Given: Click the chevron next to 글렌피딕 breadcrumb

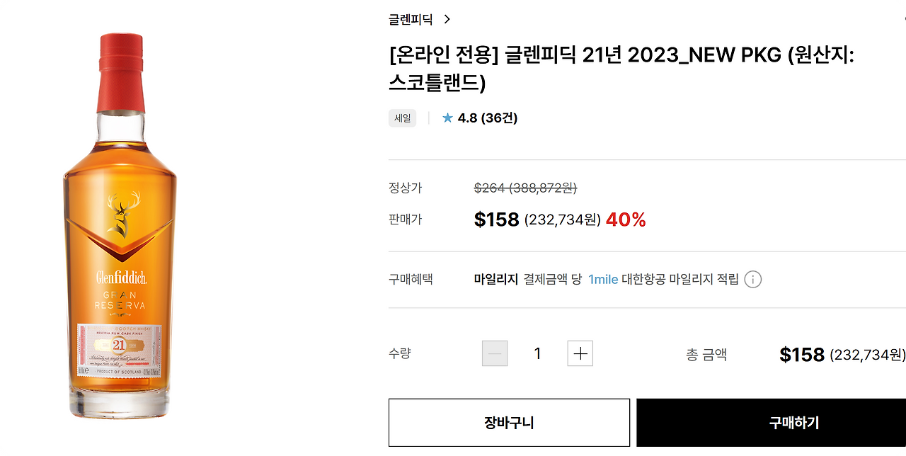Looking at the screenshot, I should click(x=447, y=19).
